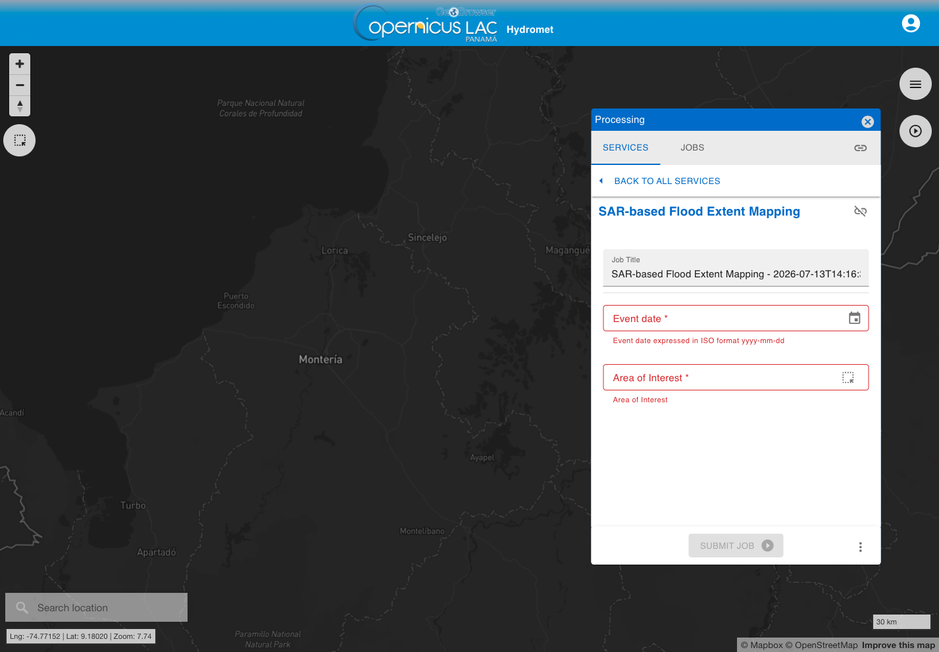The height and width of the screenshot is (652, 939).
Task: Expand the three-dot options menu
Action: pyautogui.click(x=860, y=547)
